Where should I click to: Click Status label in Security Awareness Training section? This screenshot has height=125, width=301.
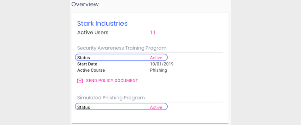point(83,58)
